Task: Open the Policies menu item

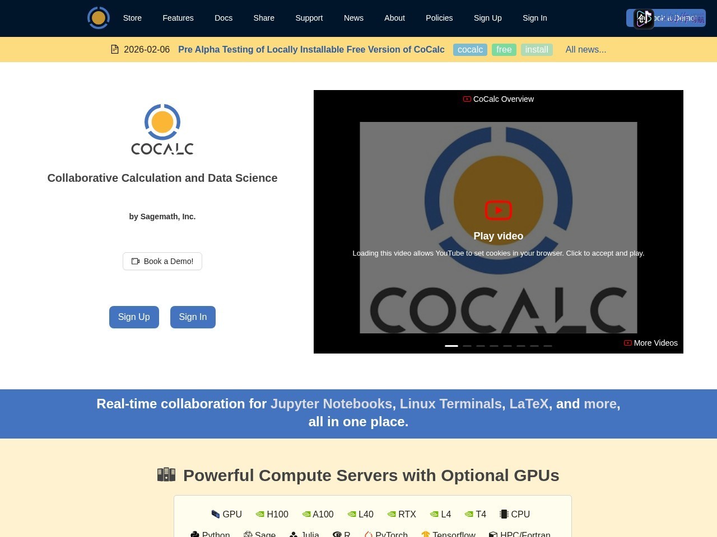Action: pos(439,18)
